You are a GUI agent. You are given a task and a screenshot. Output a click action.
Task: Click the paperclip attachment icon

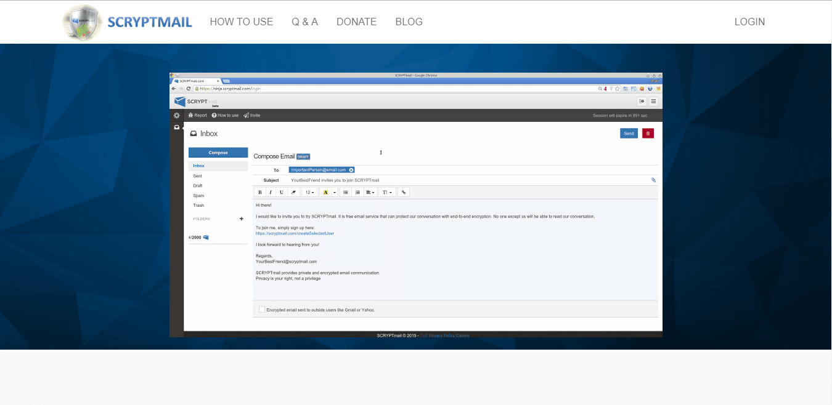click(653, 180)
